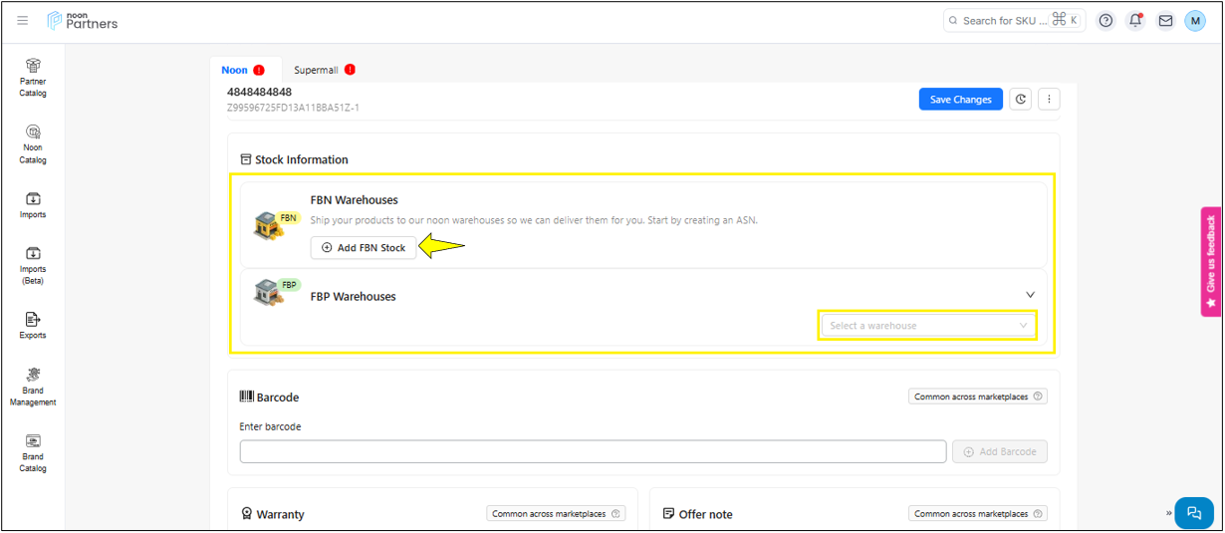Open the Select a warehouse dropdown
This screenshot has width=1225, height=533.
coord(927,326)
